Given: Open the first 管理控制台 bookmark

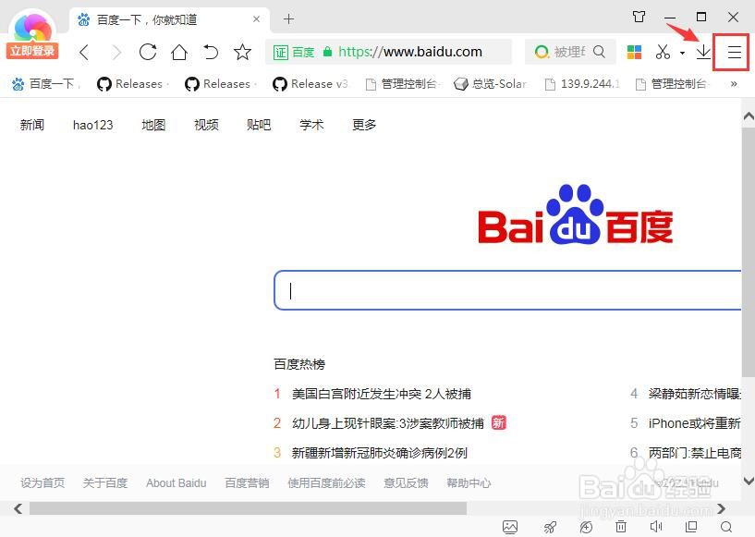Looking at the screenshot, I should tap(402, 84).
